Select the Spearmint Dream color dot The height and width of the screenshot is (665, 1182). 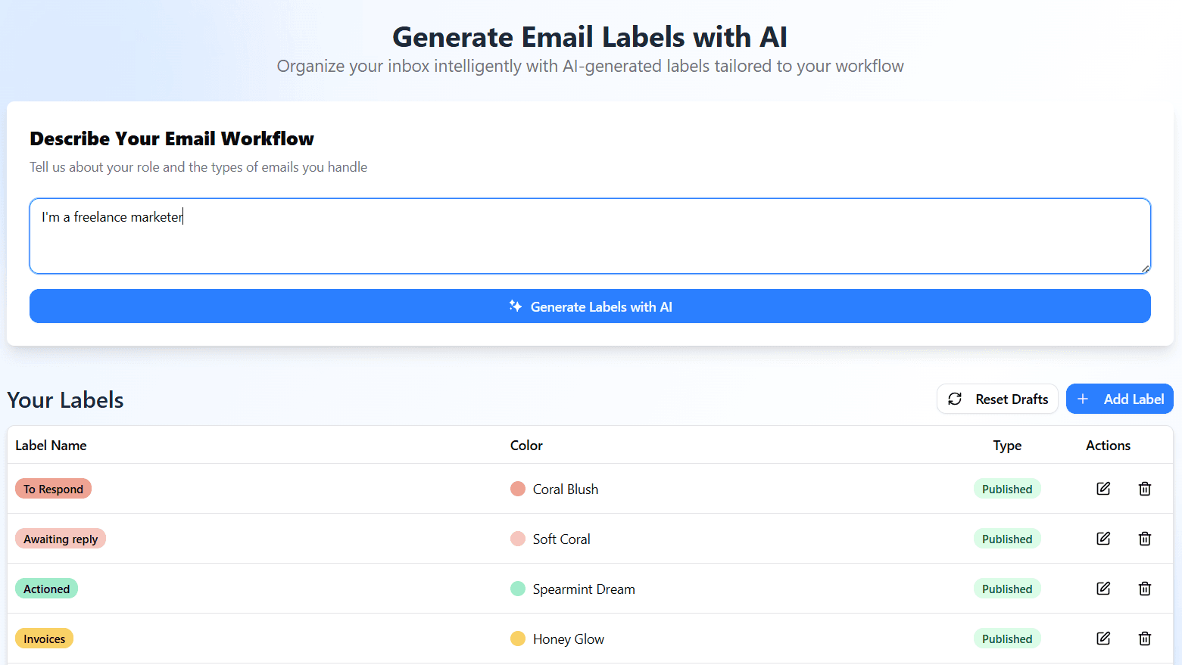point(518,589)
